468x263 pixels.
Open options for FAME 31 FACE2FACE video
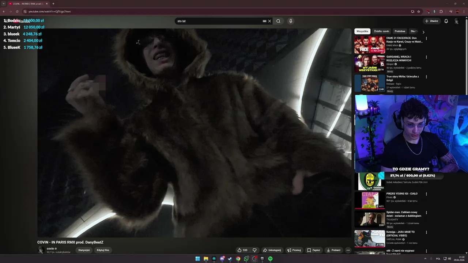coord(426,38)
